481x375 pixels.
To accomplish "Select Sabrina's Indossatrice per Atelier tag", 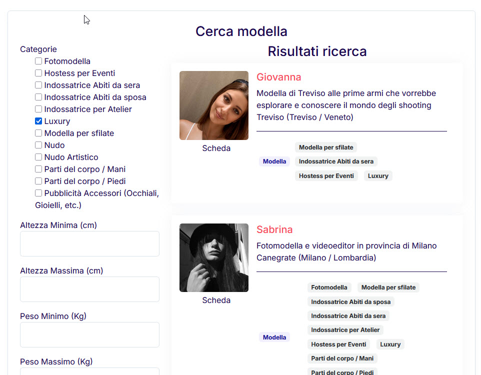I will [345, 330].
